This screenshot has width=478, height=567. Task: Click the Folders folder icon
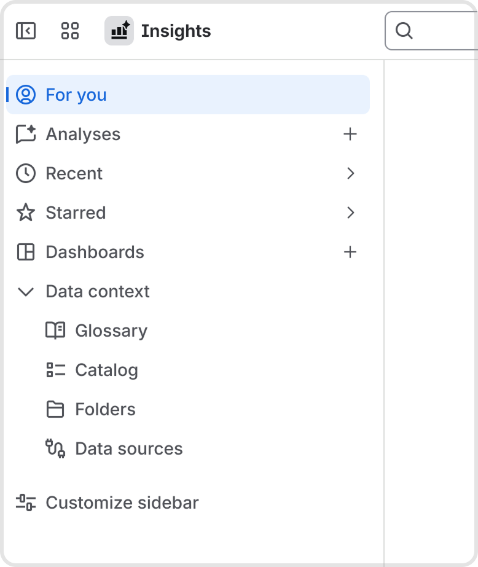[55, 409]
